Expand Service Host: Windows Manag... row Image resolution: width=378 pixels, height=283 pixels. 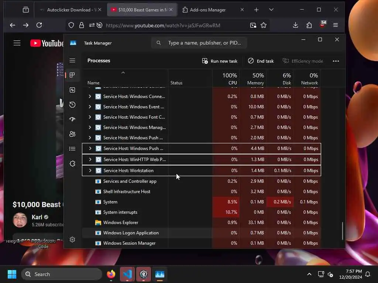tap(90, 127)
